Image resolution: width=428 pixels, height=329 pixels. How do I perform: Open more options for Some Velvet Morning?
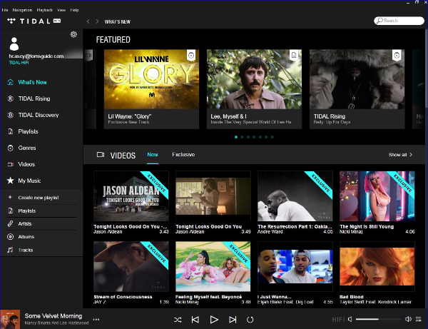coord(96,320)
